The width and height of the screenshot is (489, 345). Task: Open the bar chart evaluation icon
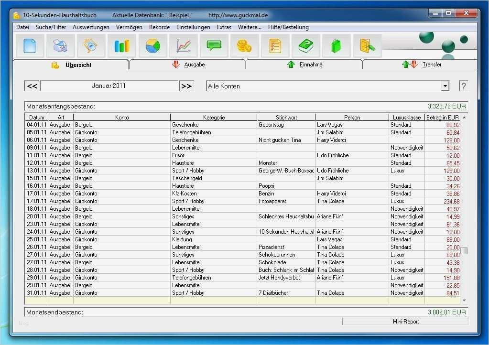coord(121,45)
